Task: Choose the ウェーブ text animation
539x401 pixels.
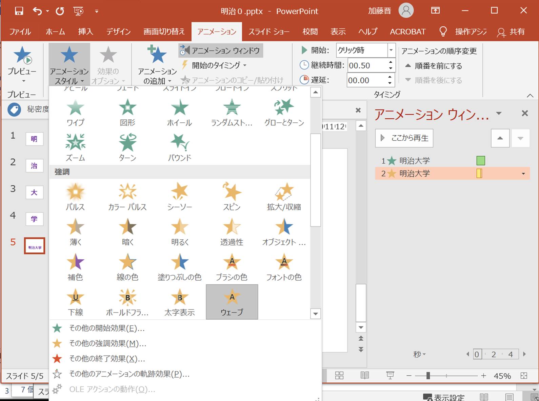Action: click(232, 302)
